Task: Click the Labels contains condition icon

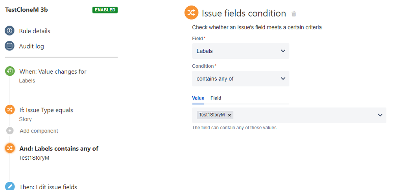Action: pos(9,148)
